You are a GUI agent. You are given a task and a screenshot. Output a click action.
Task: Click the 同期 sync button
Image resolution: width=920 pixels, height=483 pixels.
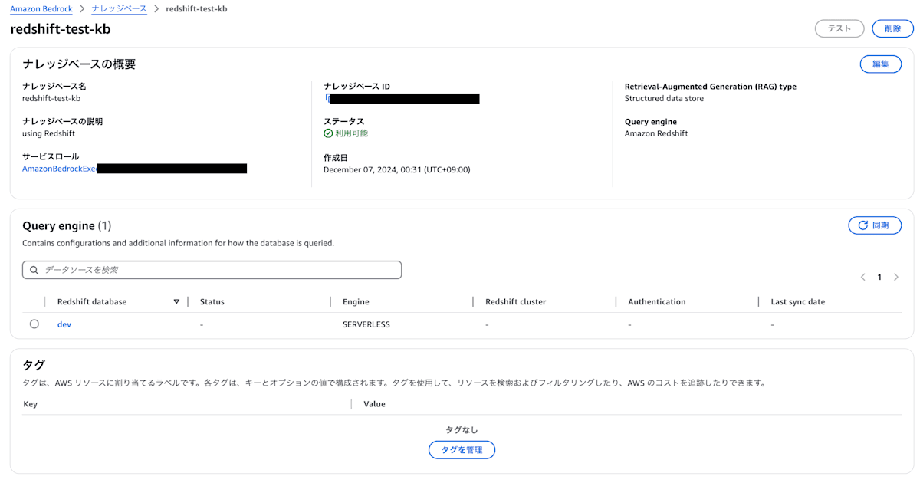pos(875,225)
